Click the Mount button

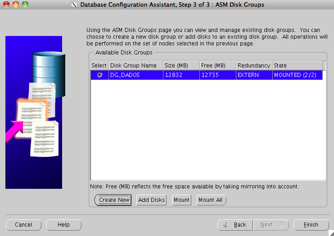181,200
